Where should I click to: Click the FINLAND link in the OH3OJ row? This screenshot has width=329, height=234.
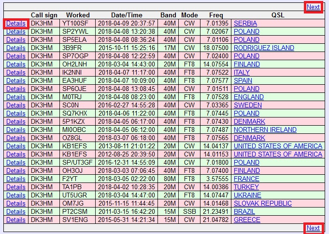tap(247, 170)
